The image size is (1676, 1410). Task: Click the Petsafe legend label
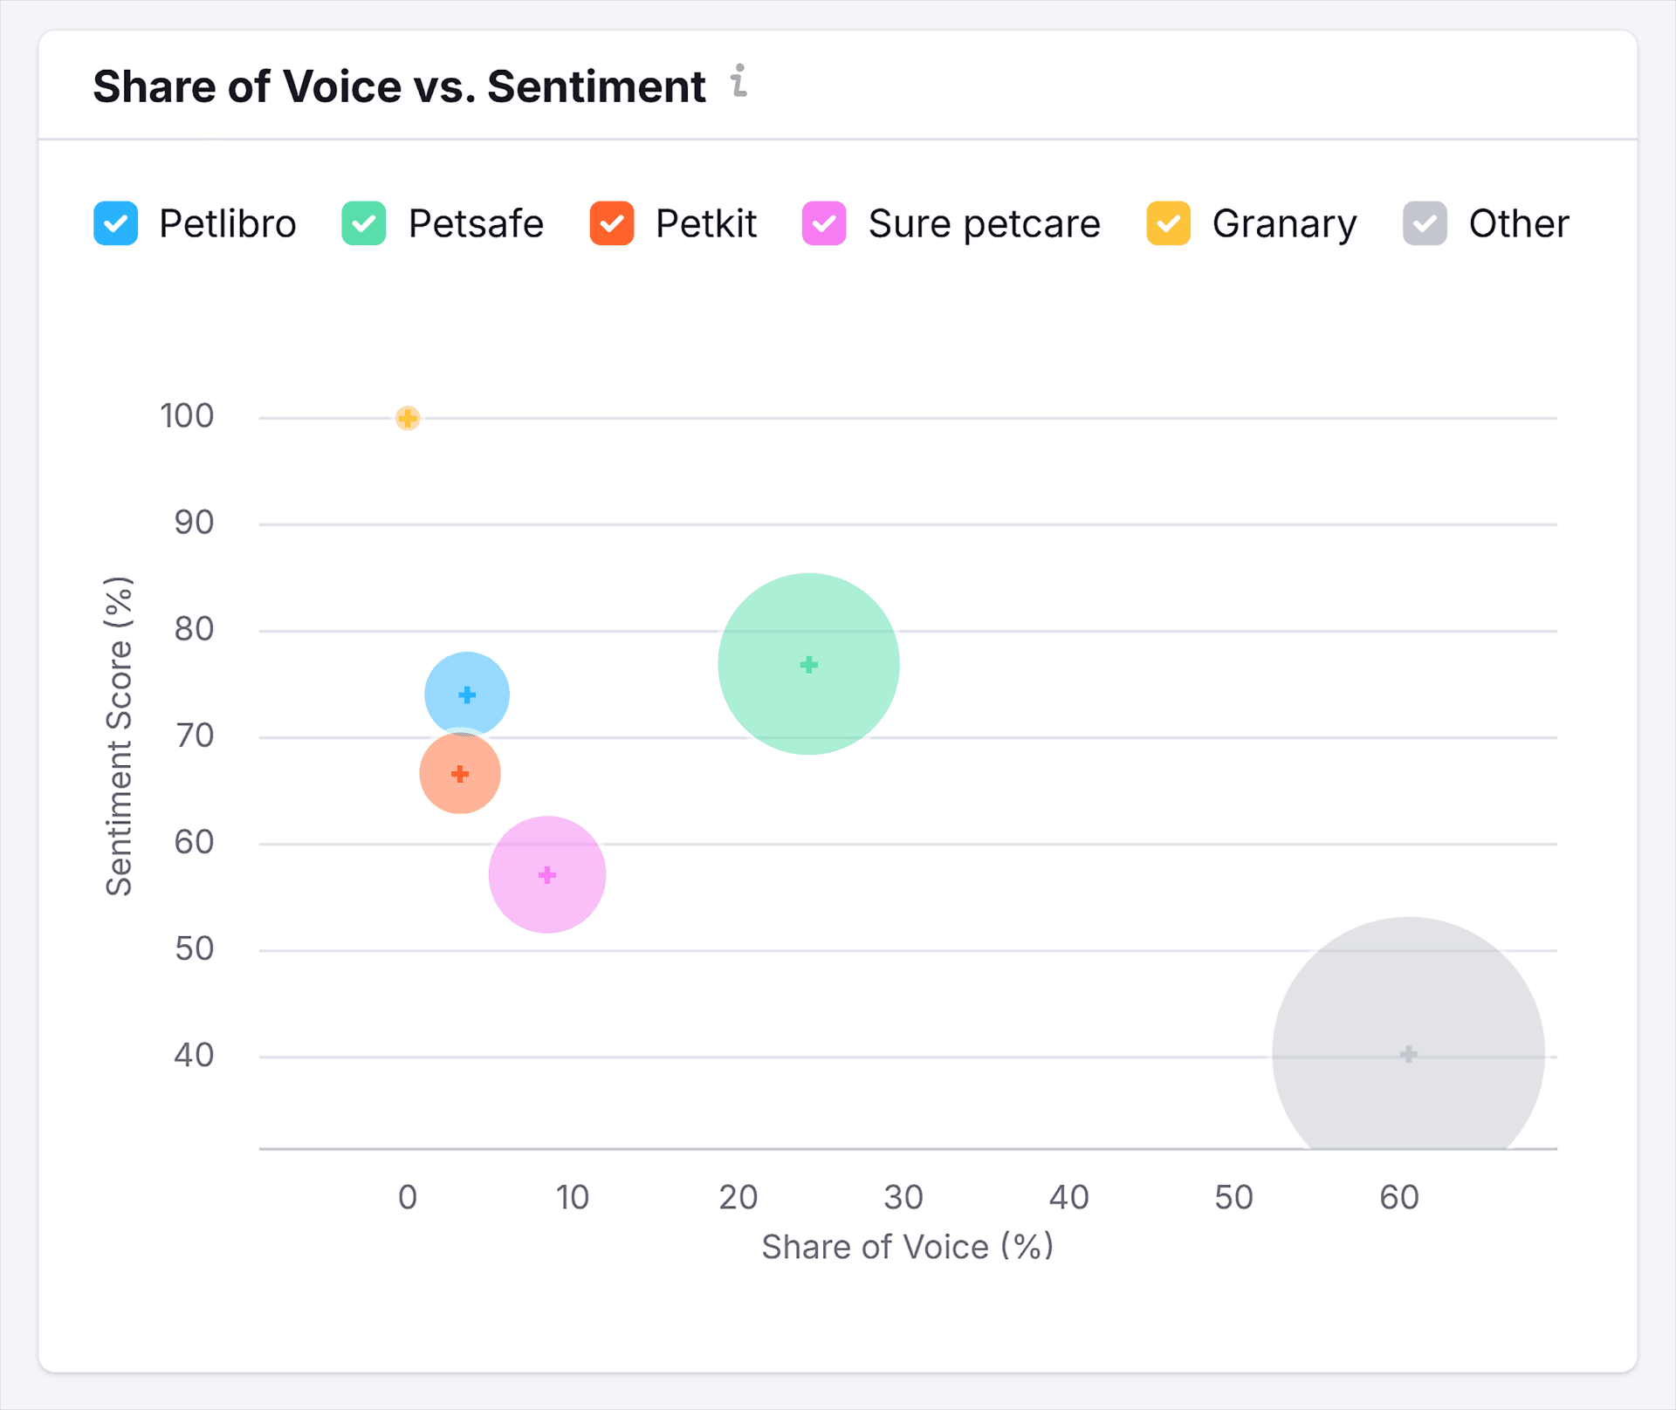(x=476, y=224)
